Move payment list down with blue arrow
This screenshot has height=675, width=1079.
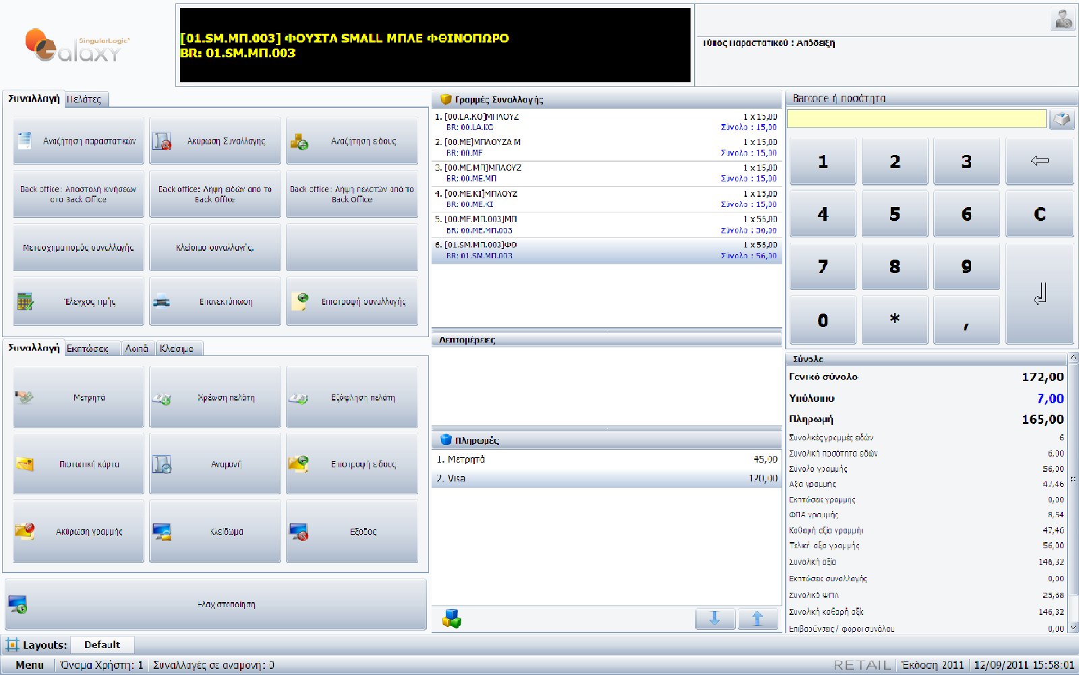coord(715,618)
